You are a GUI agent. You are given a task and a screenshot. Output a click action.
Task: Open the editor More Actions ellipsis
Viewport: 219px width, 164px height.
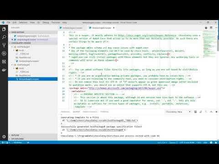[216, 28]
